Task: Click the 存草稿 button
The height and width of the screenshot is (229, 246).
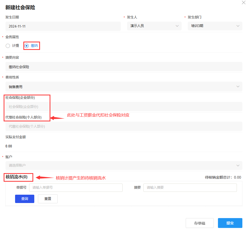Action: tap(200, 223)
